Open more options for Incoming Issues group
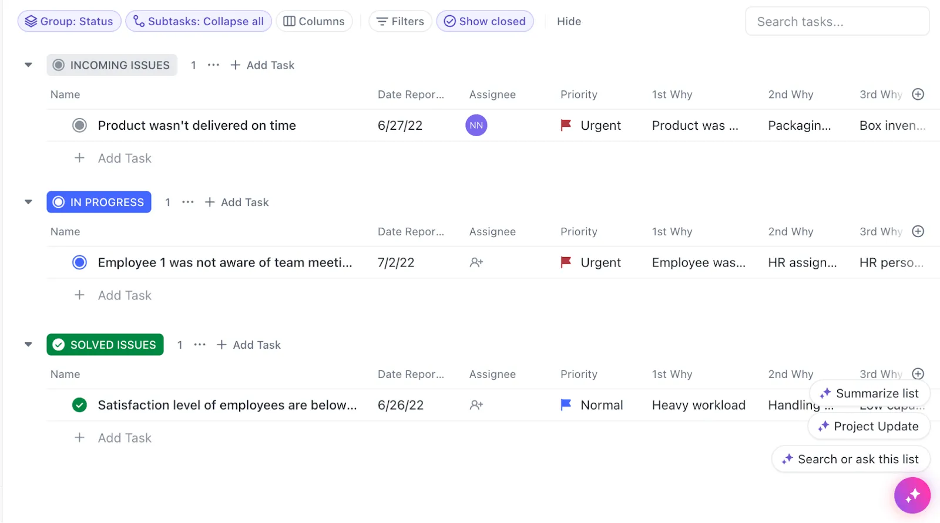Viewport: 940px width, 523px height. tap(213, 65)
